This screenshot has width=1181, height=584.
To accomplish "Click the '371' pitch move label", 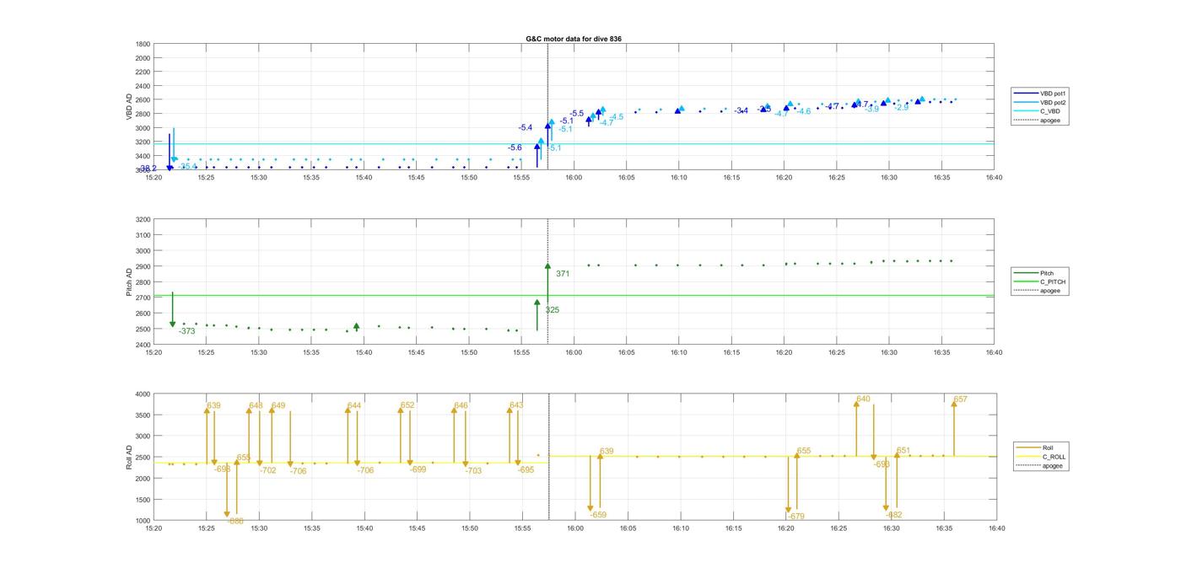I will click(x=563, y=274).
